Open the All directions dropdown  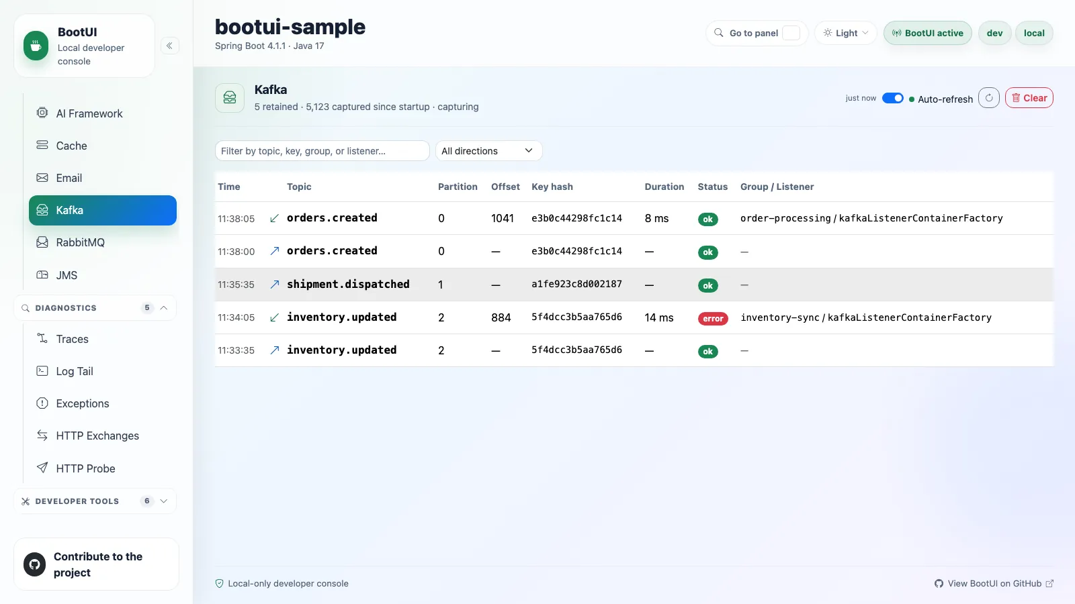coord(488,151)
